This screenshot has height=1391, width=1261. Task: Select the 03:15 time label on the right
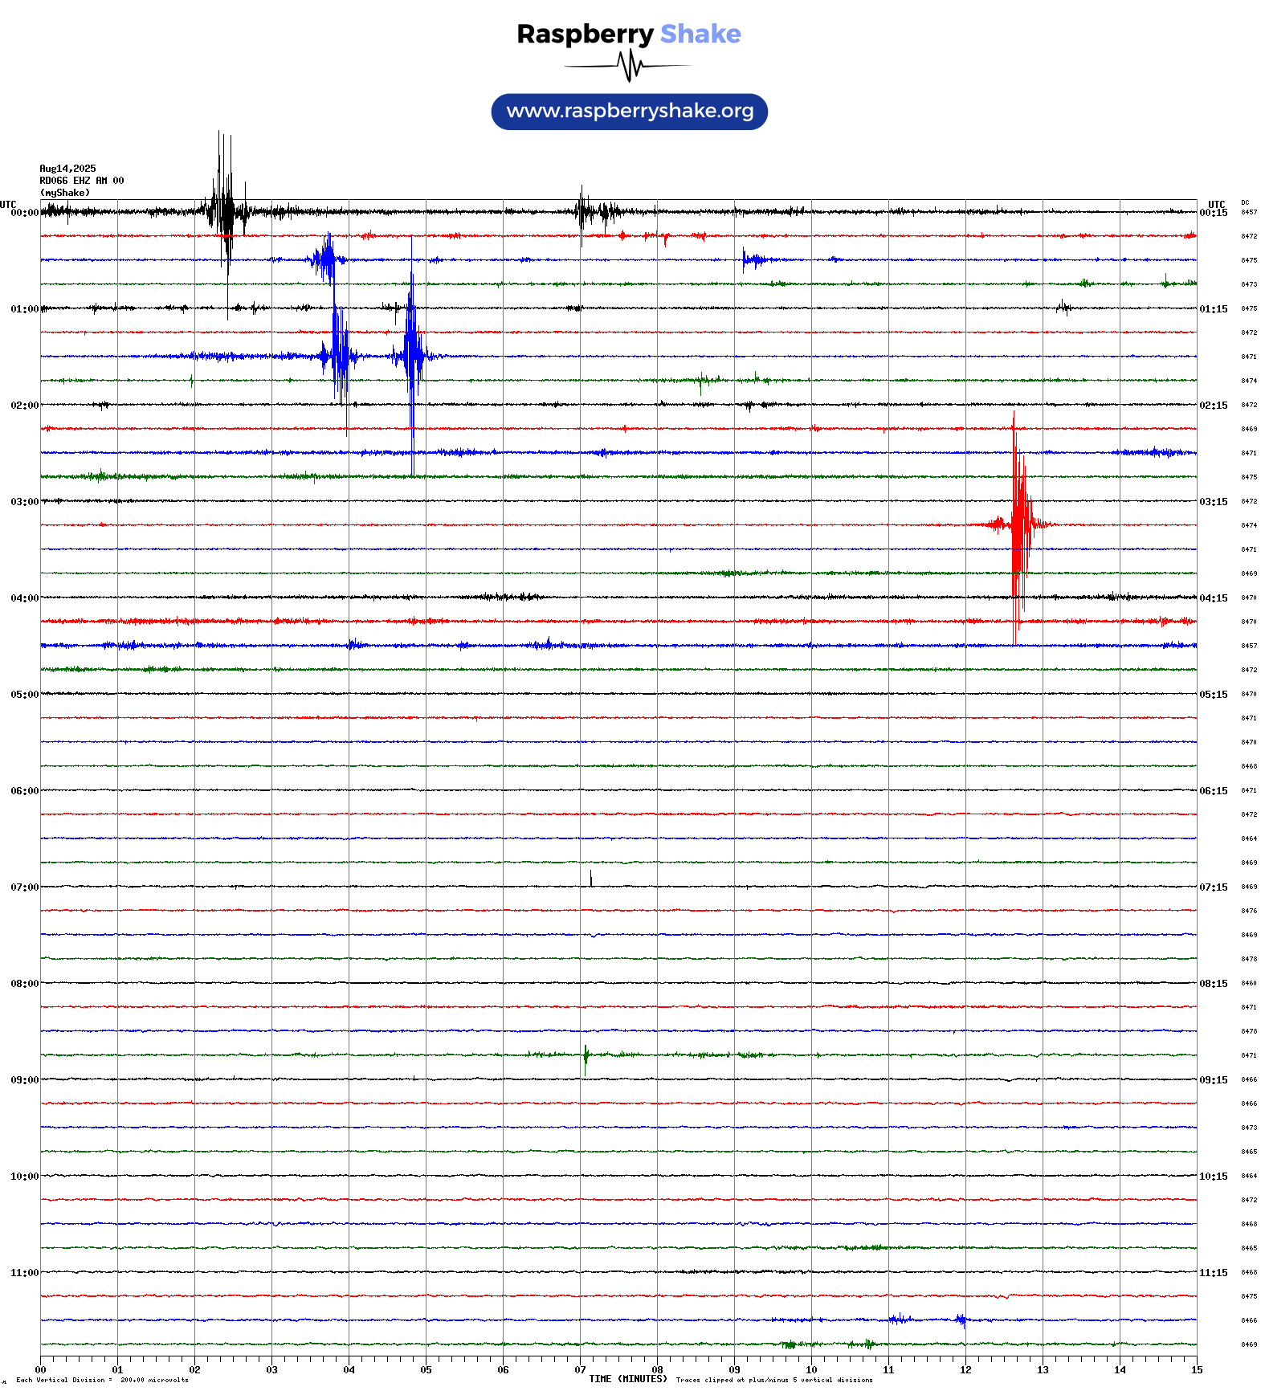click(1213, 502)
